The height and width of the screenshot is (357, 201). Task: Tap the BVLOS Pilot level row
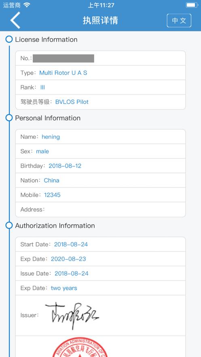click(100, 102)
